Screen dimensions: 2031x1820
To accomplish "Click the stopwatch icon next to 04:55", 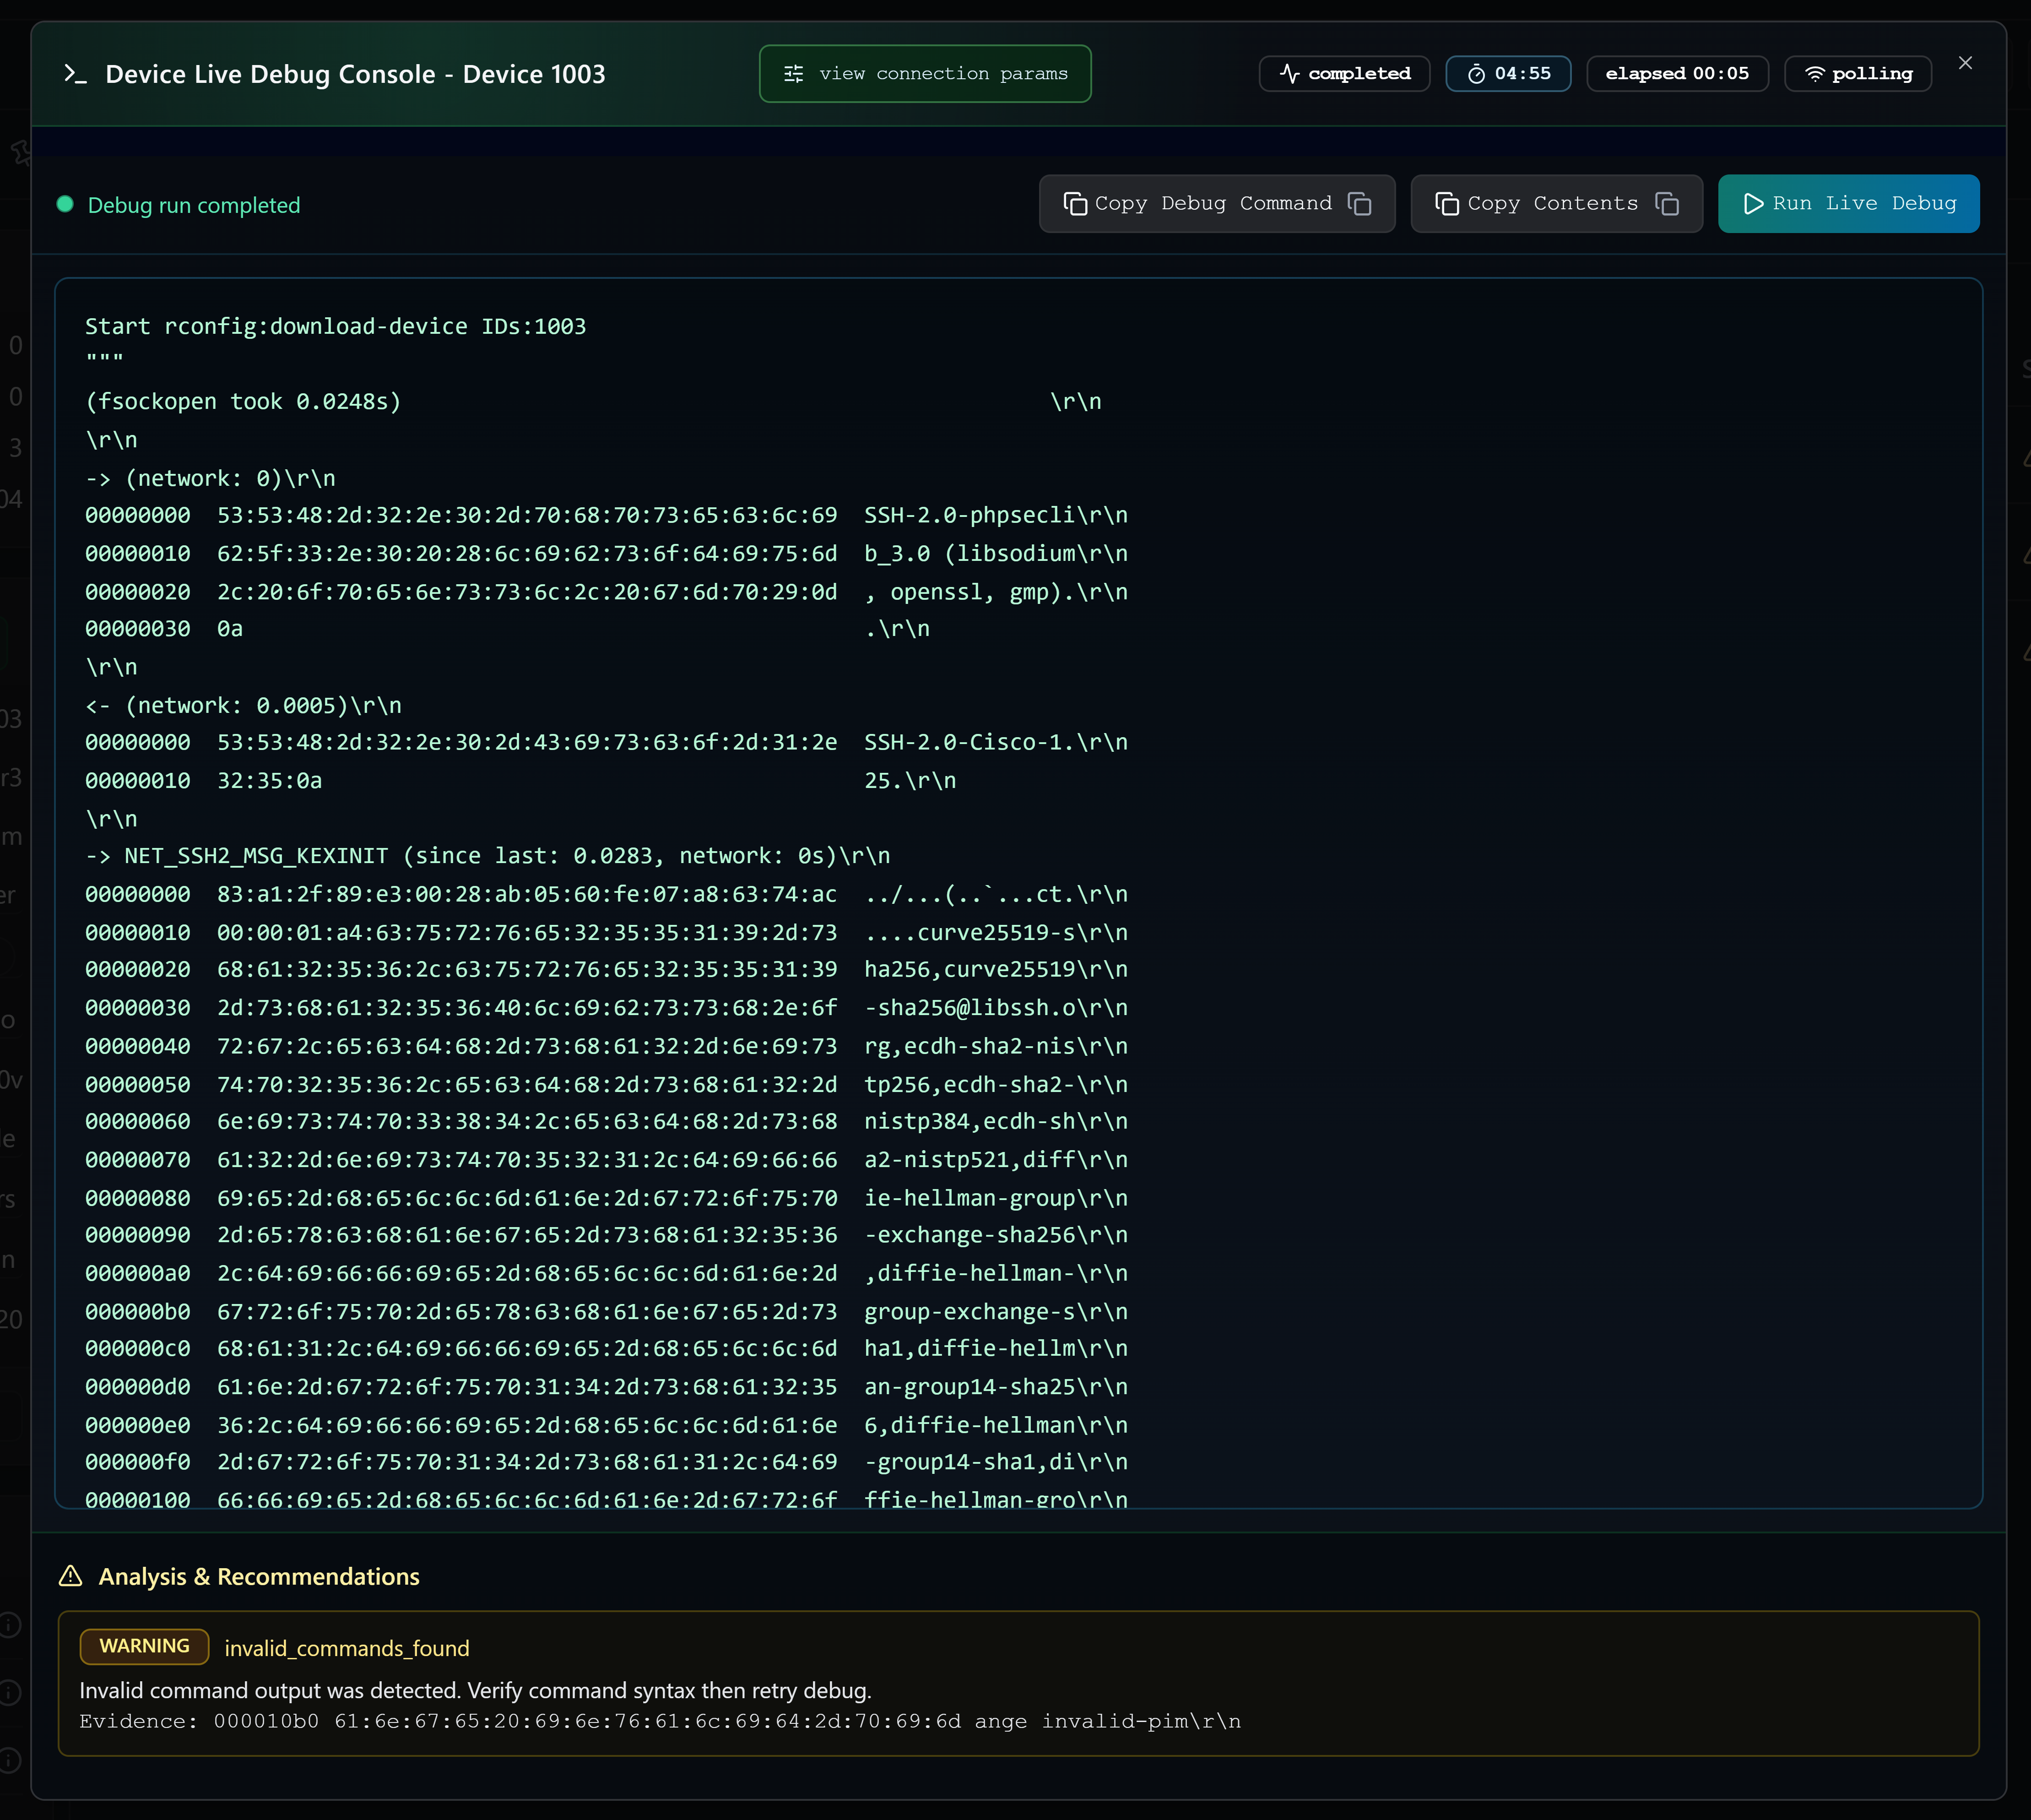I will 1478,73.
